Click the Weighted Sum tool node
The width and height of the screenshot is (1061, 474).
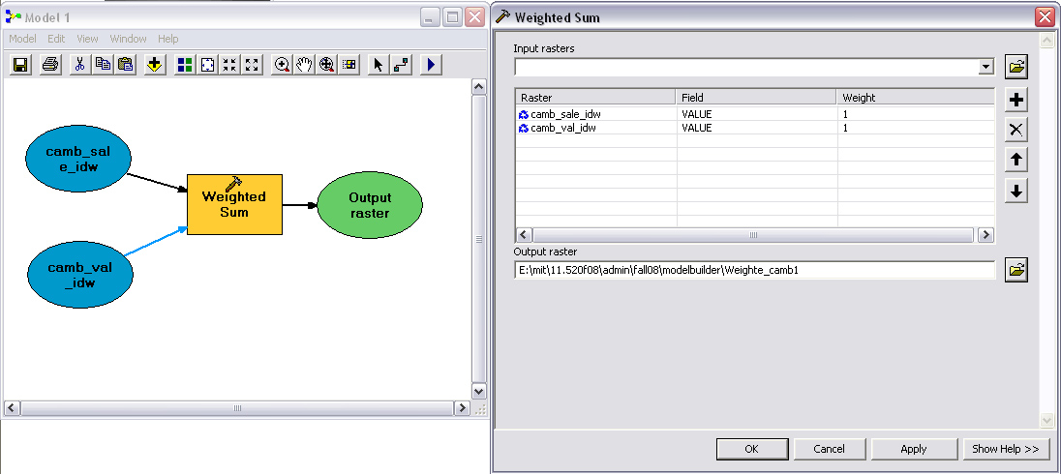[x=234, y=204]
